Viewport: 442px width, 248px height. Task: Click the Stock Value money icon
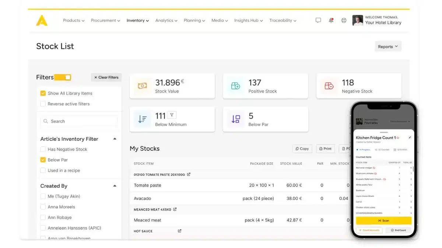click(x=142, y=86)
